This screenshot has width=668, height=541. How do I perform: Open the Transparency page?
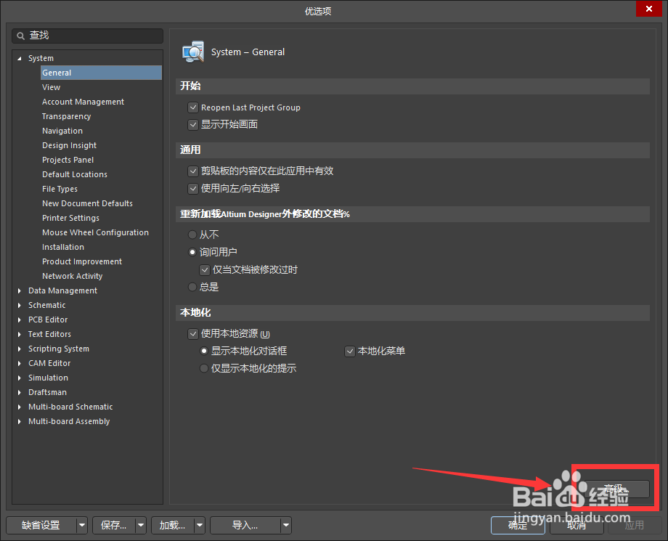pos(67,116)
